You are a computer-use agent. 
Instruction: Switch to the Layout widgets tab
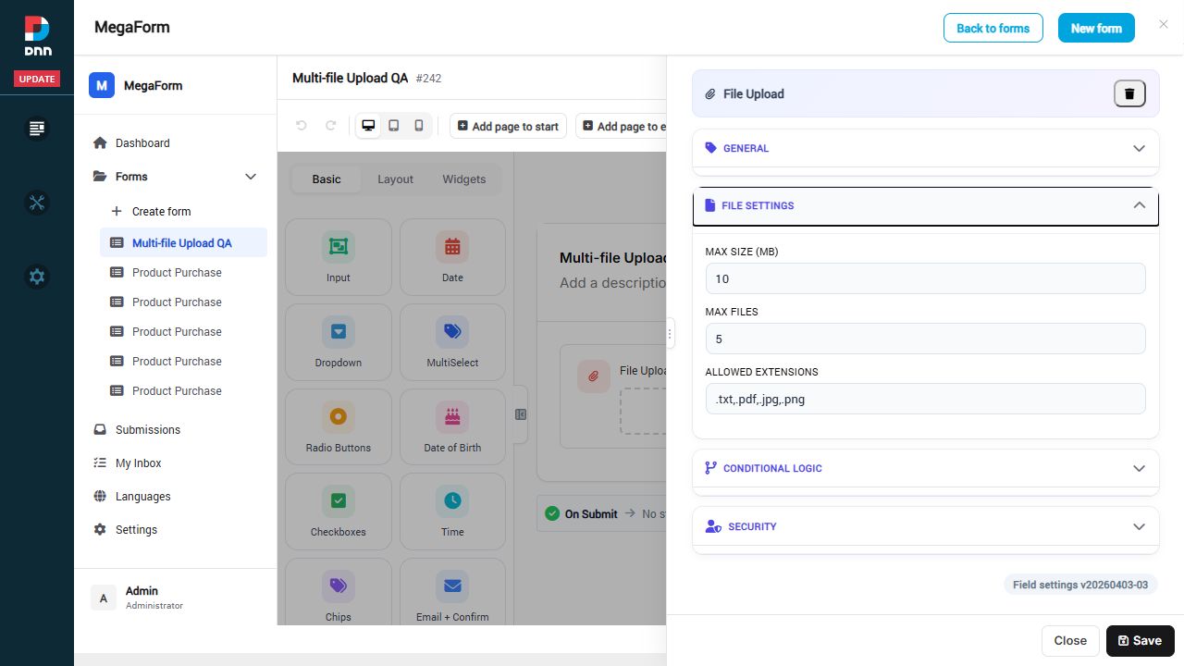[395, 179]
